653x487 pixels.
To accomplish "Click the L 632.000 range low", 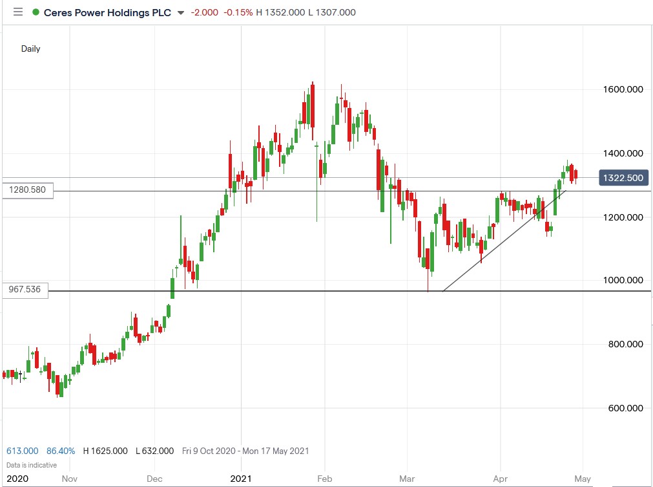I will pos(155,451).
